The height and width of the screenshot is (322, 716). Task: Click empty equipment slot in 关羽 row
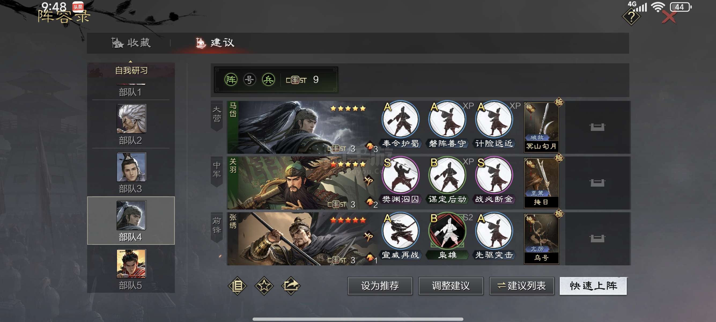[x=597, y=183]
